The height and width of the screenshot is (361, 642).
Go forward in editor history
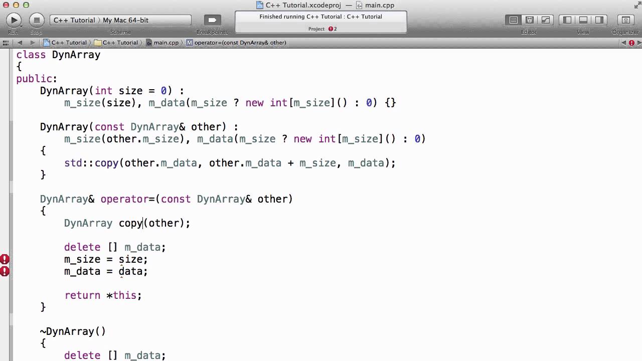(33, 43)
